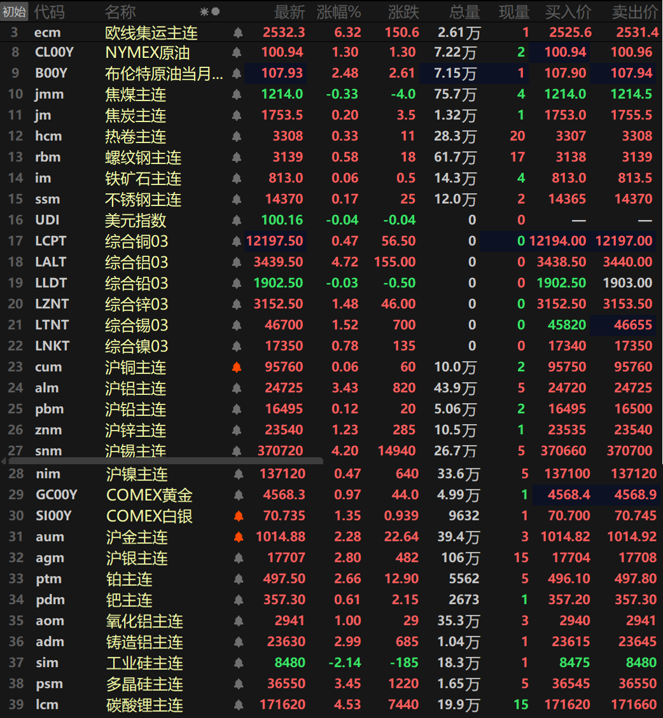Viewport: 663px width, 718px height.
Task: Click the bell icon for 工业硅主连
Action: pyautogui.click(x=239, y=663)
